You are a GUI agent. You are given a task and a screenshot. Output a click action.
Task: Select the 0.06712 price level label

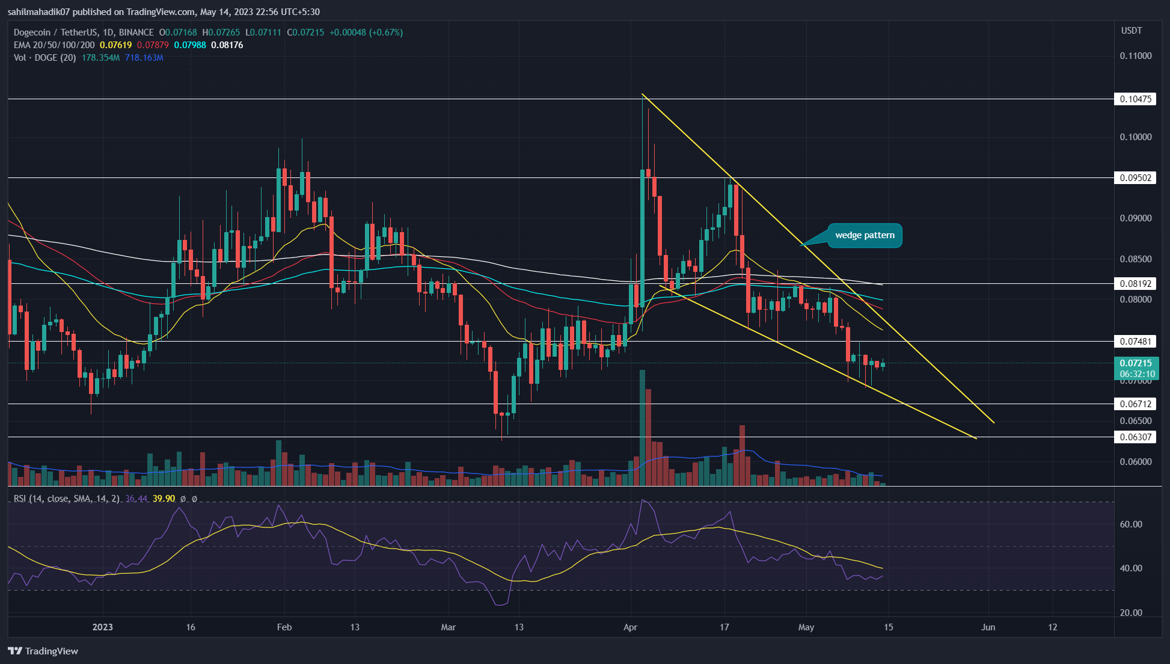(x=1135, y=404)
